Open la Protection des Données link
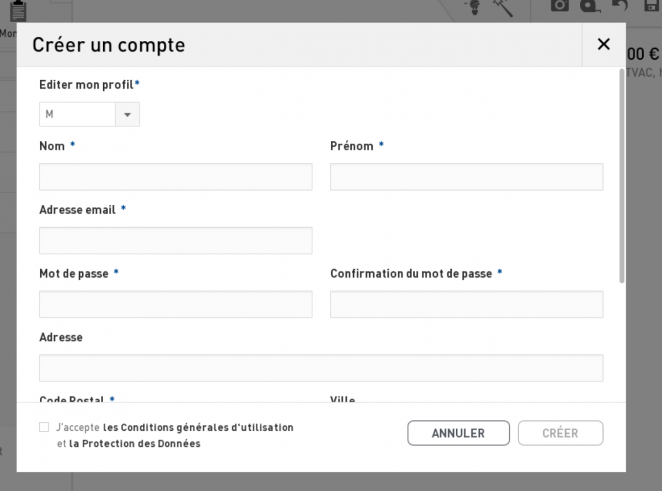Screen dimensions: 662x491 (x=135, y=444)
